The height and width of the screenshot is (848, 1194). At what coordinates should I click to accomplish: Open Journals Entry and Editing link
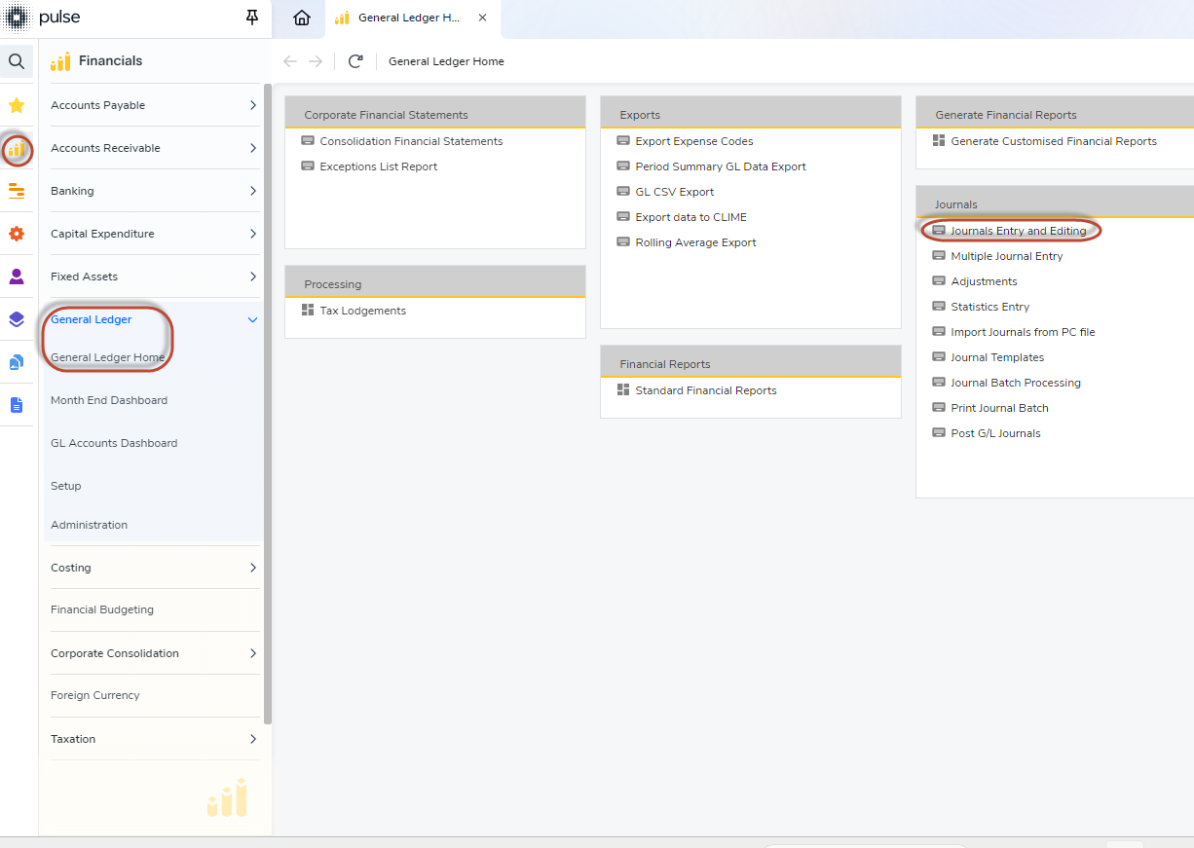click(x=1018, y=231)
